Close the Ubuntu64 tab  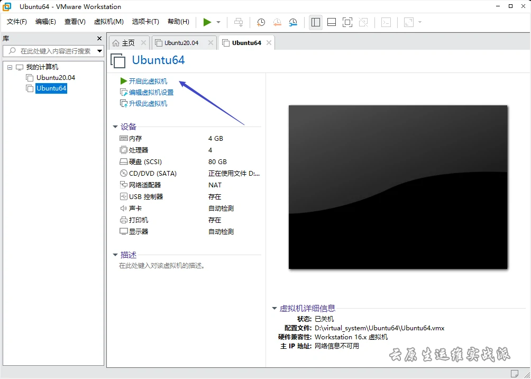(x=269, y=43)
